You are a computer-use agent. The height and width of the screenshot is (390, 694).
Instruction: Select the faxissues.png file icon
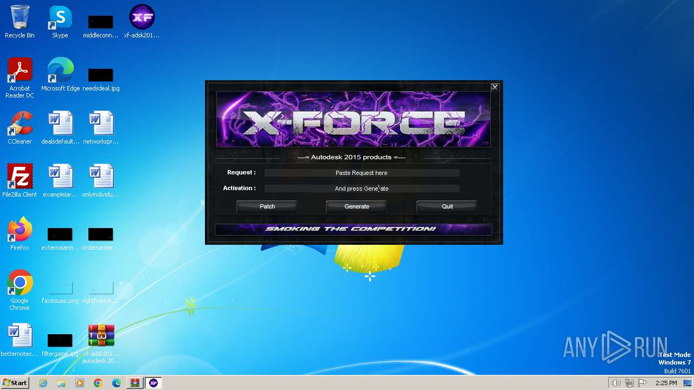pos(60,292)
